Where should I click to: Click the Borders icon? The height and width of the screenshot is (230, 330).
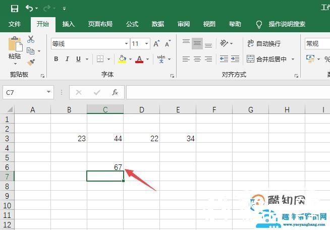click(x=100, y=59)
